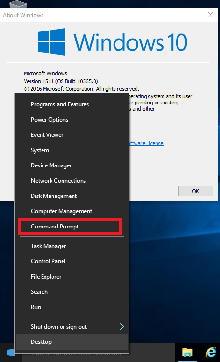Open Task Manager
Viewport: 220px width, 362px height.
pyautogui.click(x=72, y=246)
